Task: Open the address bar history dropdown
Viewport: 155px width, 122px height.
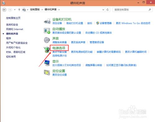Action: [103, 10]
